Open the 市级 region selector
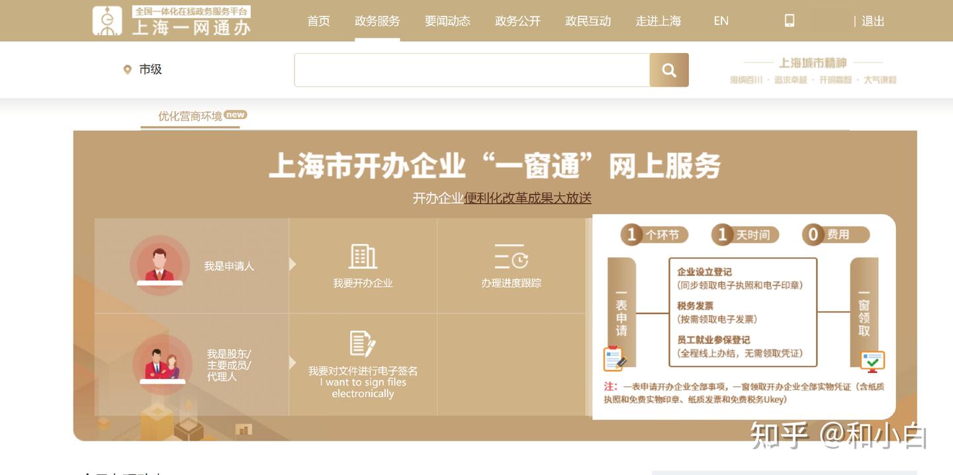This screenshot has width=953, height=475. click(150, 69)
